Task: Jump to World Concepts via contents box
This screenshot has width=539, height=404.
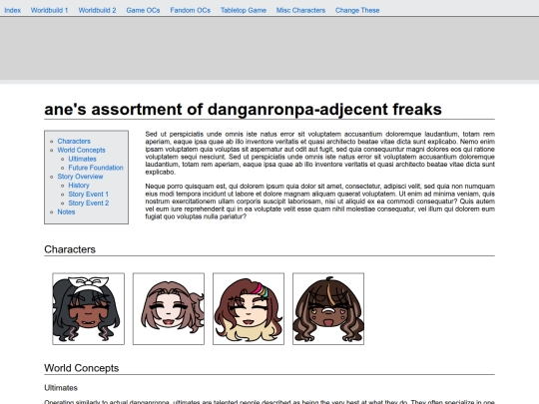Action: coord(81,150)
